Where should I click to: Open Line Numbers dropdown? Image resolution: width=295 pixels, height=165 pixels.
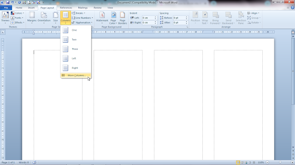(x=83, y=18)
